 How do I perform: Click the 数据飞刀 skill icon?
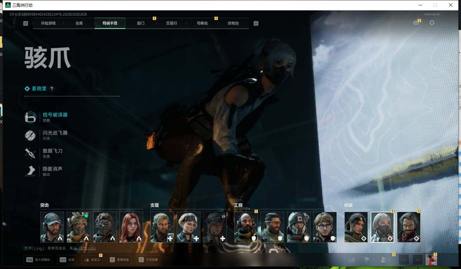(x=30, y=153)
